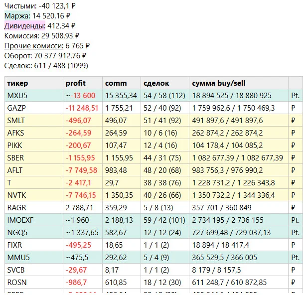Click the SBER sum '1 082 677,39 / 1 082 677,39'

[238, 157]
